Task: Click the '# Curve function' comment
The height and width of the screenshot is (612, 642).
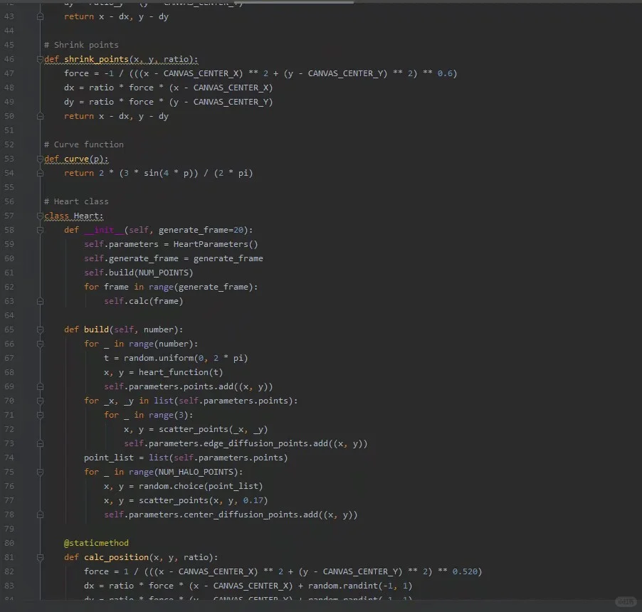Action: (x=83, y=144)
